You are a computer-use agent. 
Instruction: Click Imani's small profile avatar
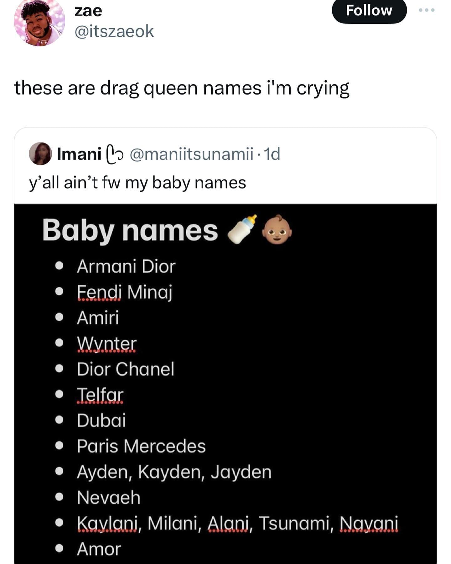tap(40, 154)
